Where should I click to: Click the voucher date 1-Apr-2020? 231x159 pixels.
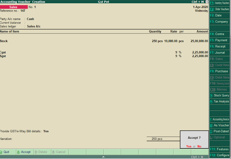(x=200, y=7)
